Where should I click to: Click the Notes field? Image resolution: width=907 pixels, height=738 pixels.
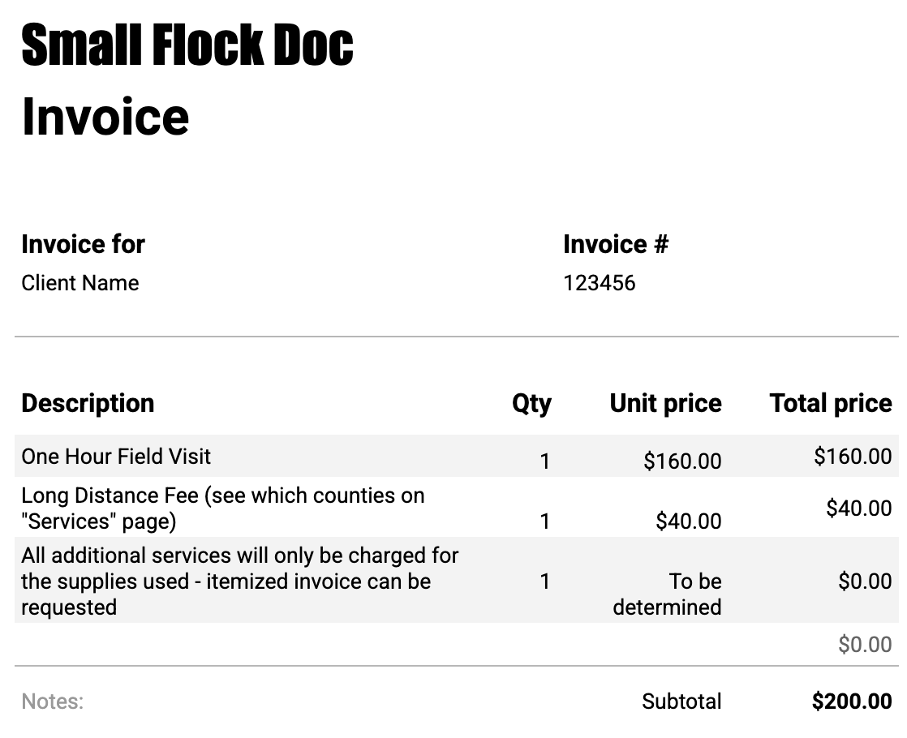[53, 702]
